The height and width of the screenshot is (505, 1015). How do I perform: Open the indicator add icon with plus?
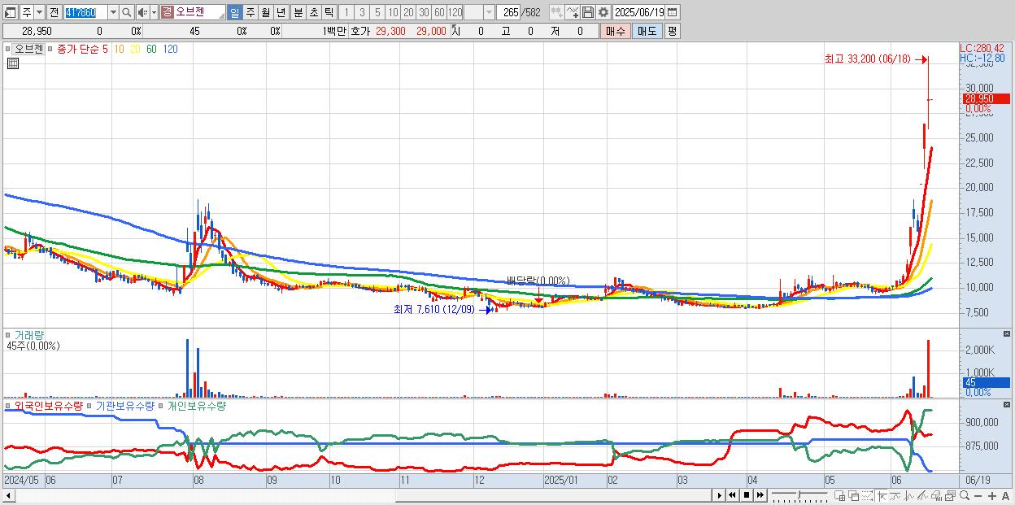click(573, 12)
